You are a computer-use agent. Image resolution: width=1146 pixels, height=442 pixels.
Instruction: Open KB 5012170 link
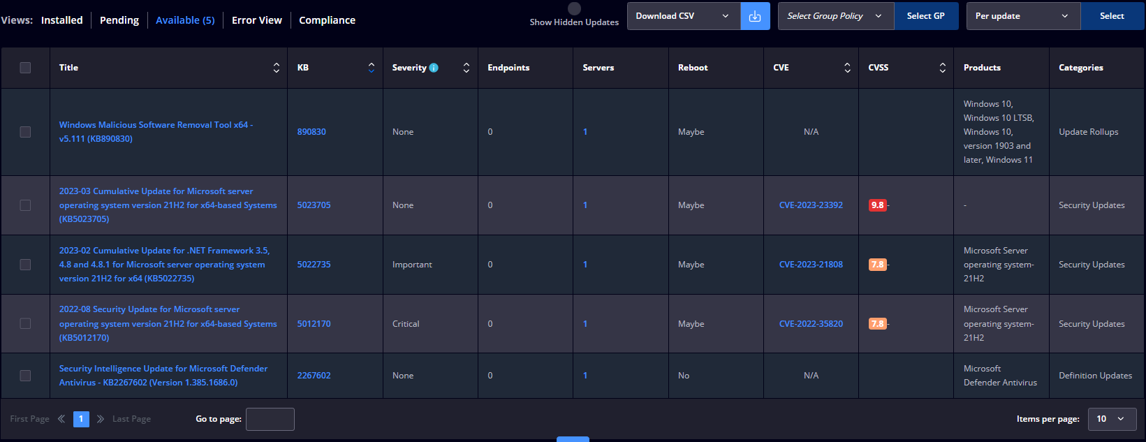point(314,324)
